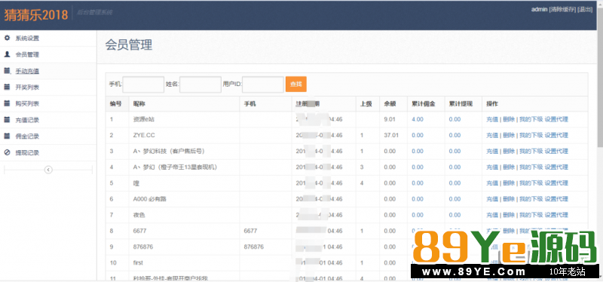Click the calendar icon beside 购买列表

pos(7,103)
